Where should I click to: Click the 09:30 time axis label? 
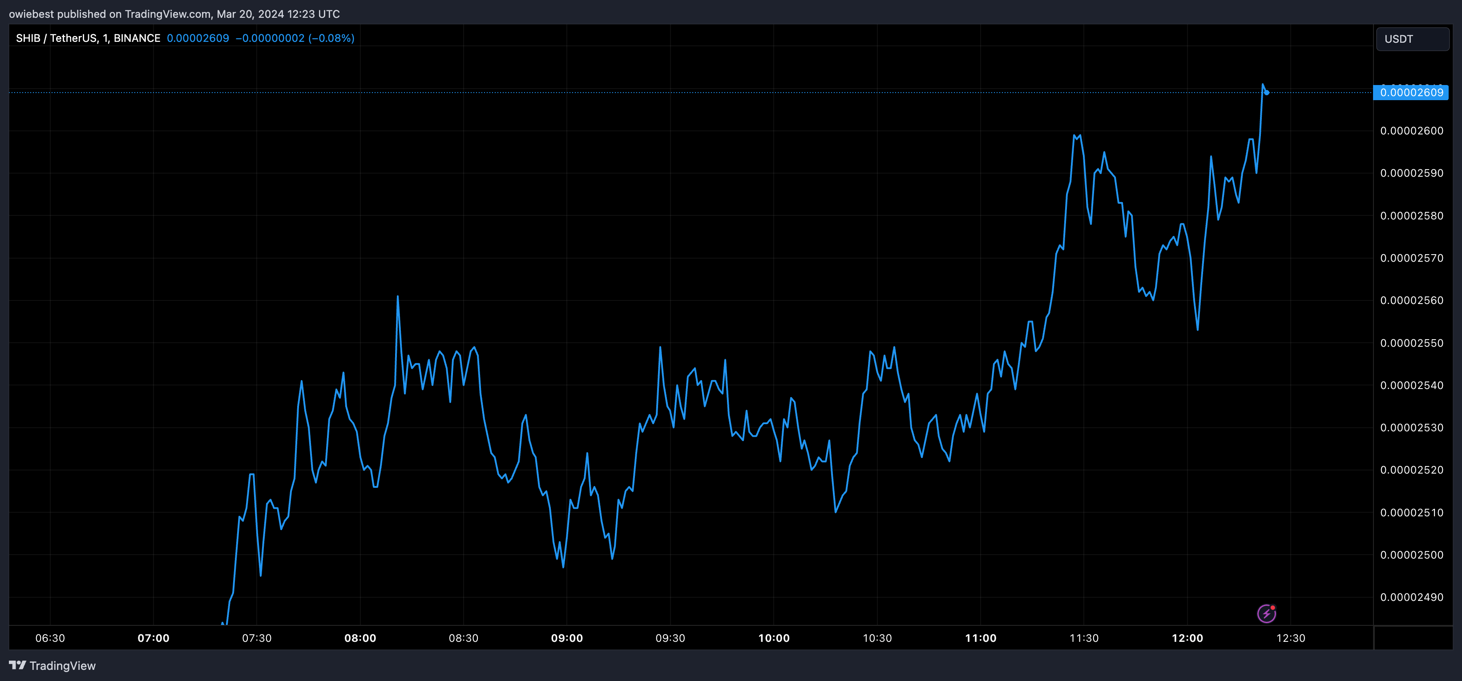[x=670, y=638]
